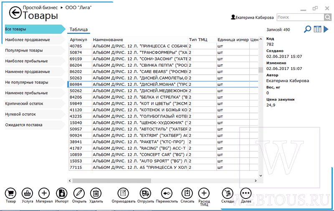Click in the Поиск search field
The height and width of the screenshot is (211, 334).
pos(300,17)
